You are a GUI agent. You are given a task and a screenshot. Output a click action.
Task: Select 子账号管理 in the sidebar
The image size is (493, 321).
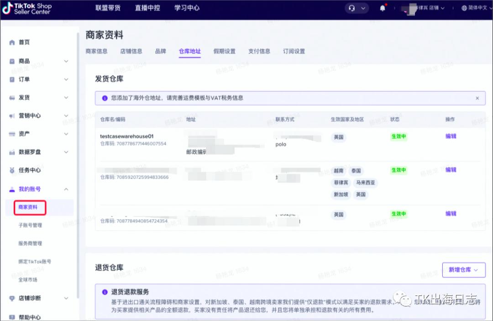[x=30, y=225]
